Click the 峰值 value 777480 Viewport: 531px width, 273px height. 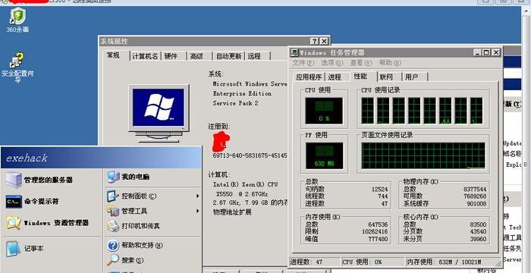[378, 239]
